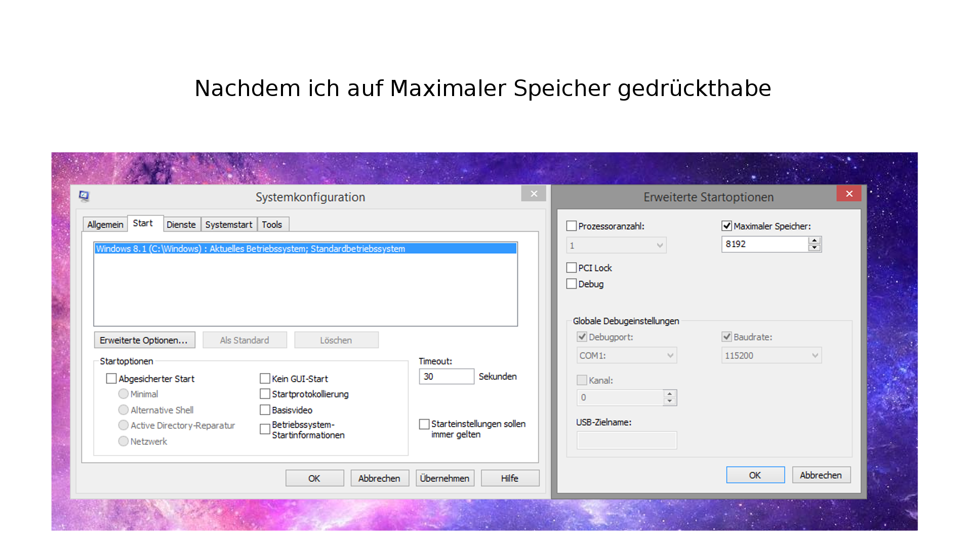This screenshot has height=546, width=972.
Task: Open the Dienste tab
Action: pyautogui.click(x=181, y=224)
